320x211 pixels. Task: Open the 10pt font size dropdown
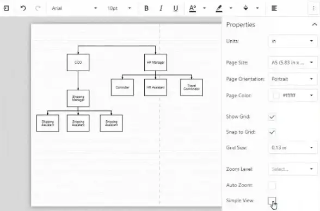pos(119,8)
